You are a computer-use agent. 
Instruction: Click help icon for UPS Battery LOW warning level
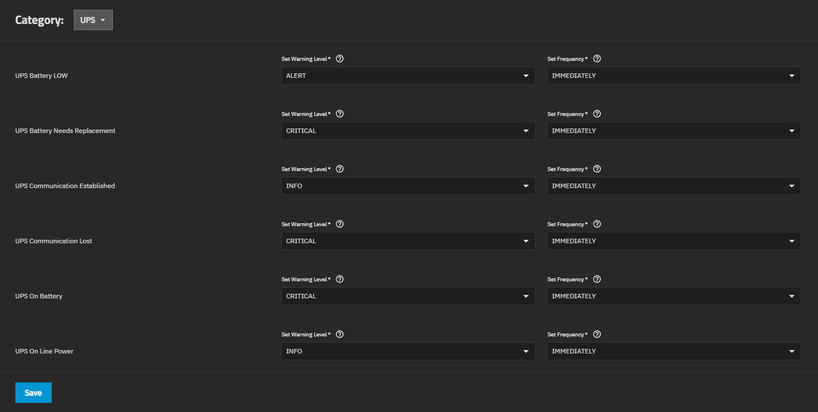coord(340,59)
